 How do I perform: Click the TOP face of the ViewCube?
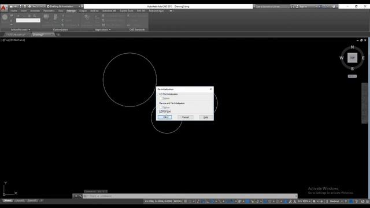coord(352,58)
